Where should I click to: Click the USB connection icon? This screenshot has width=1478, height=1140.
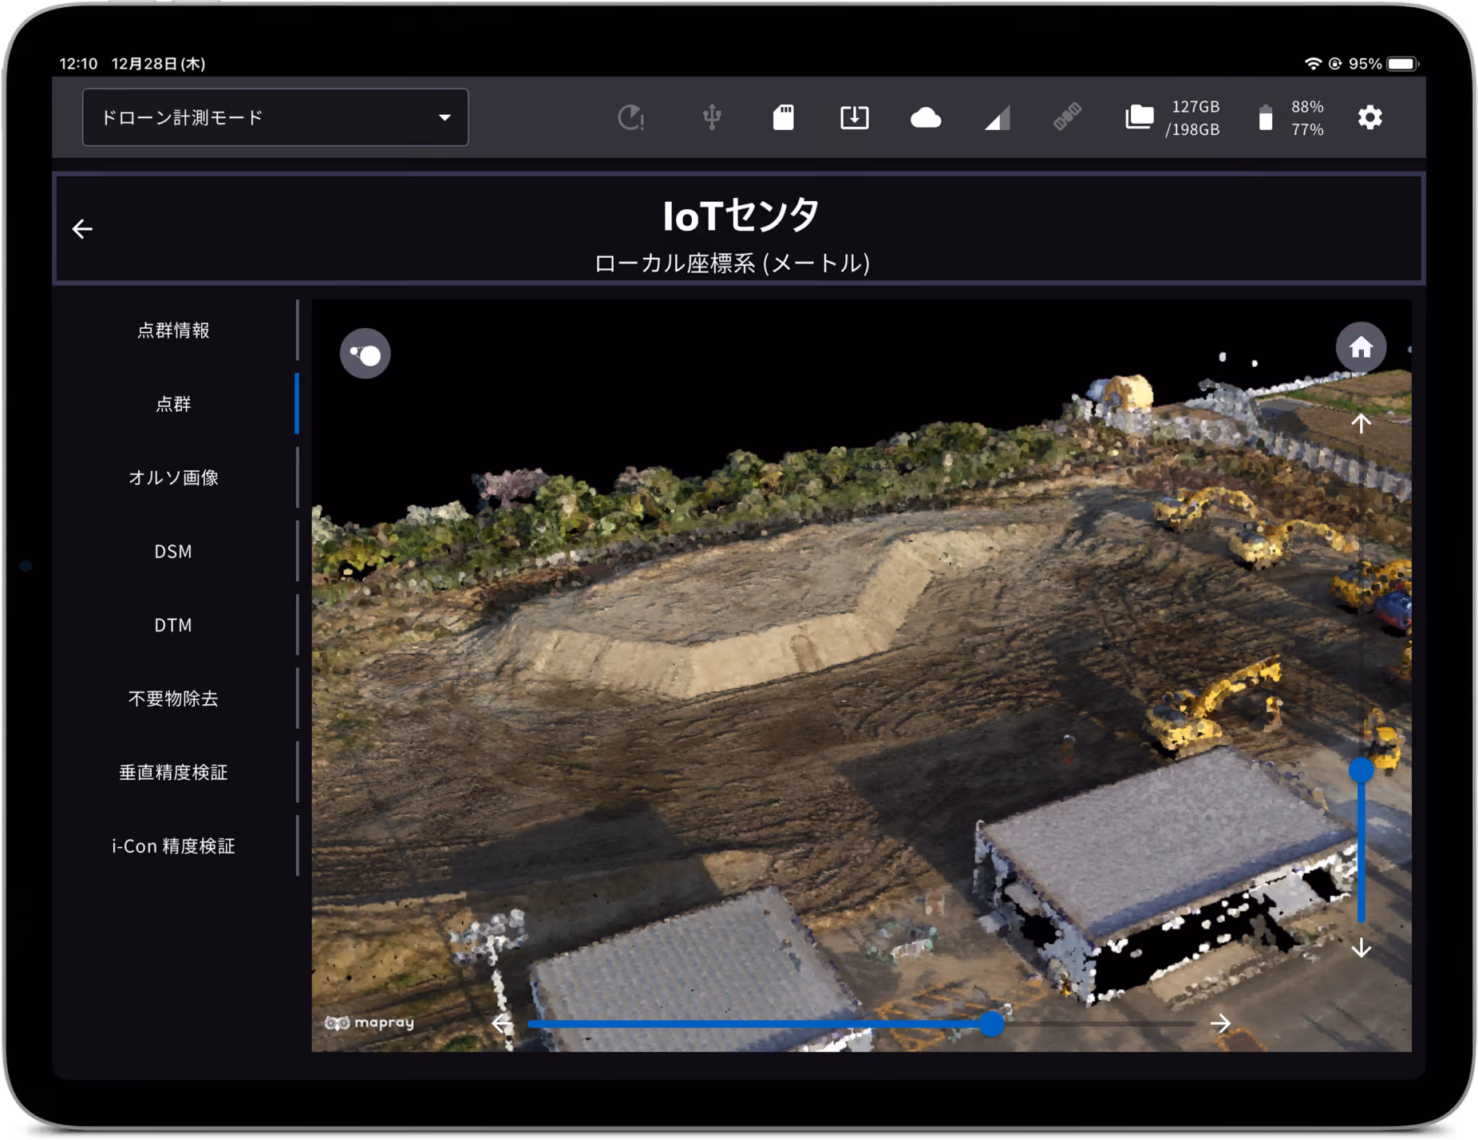712,117
